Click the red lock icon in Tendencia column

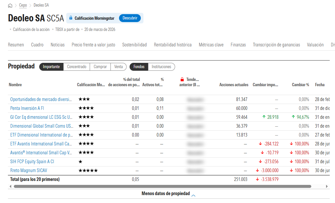click(182, 79)
